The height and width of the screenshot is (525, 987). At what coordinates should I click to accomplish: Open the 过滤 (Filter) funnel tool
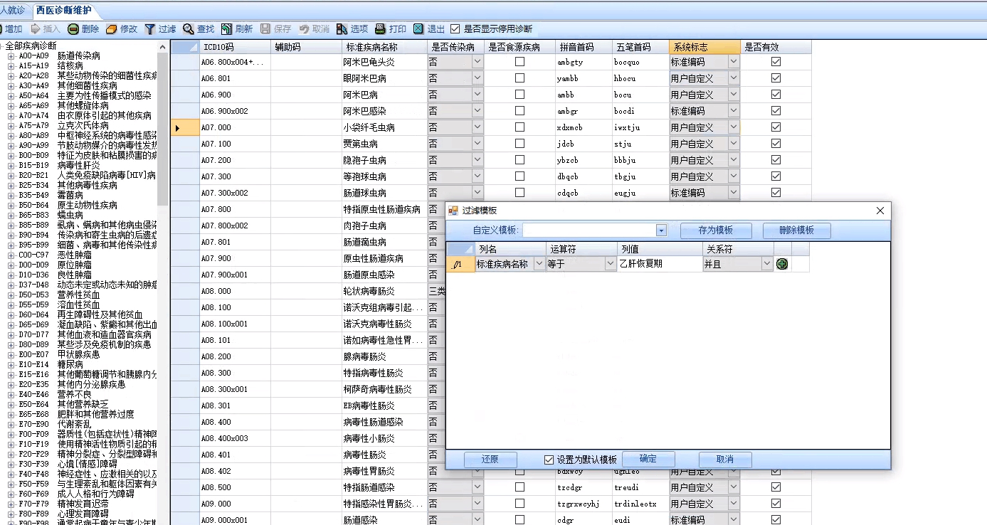[x=150, y=29]
